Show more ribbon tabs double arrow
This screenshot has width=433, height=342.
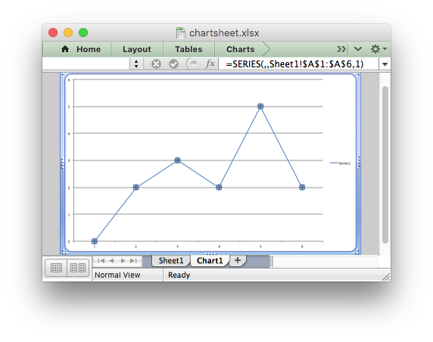(x=341, y=49)
